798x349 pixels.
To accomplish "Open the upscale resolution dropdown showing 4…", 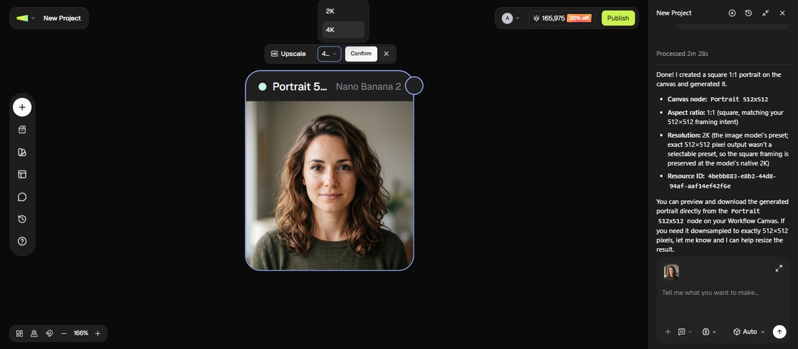I will pyautogui.click(x=329, y=54).
